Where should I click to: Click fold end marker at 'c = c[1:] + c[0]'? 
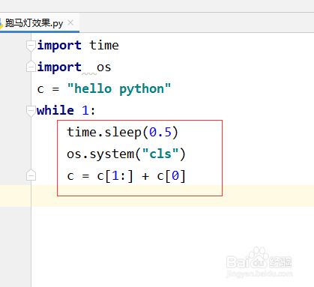coord(31,175)
